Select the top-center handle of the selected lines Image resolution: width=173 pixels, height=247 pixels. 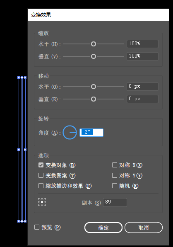(x=22, y=77)
